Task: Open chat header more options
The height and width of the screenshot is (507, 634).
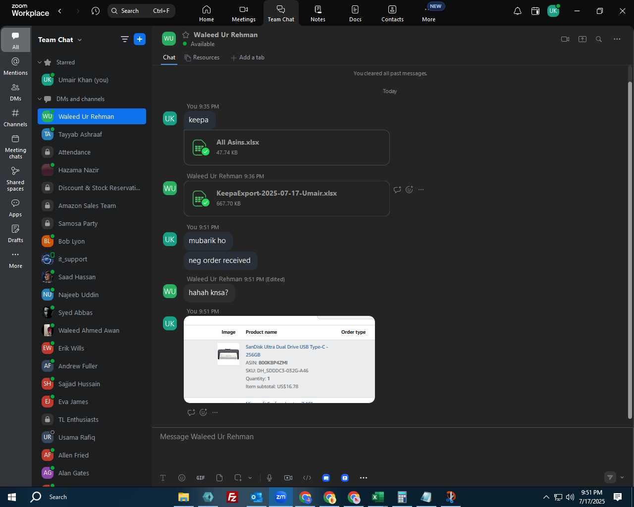Action: point(617,39)
